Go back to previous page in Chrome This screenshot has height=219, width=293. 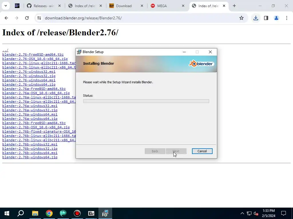click(6, 18)
